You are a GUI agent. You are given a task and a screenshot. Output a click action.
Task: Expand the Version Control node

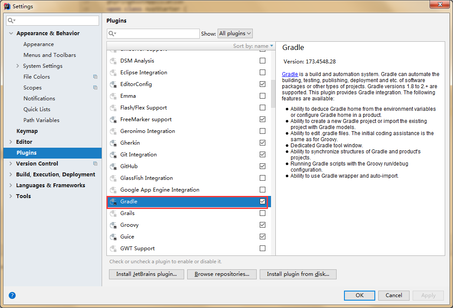tap(11, 163)
